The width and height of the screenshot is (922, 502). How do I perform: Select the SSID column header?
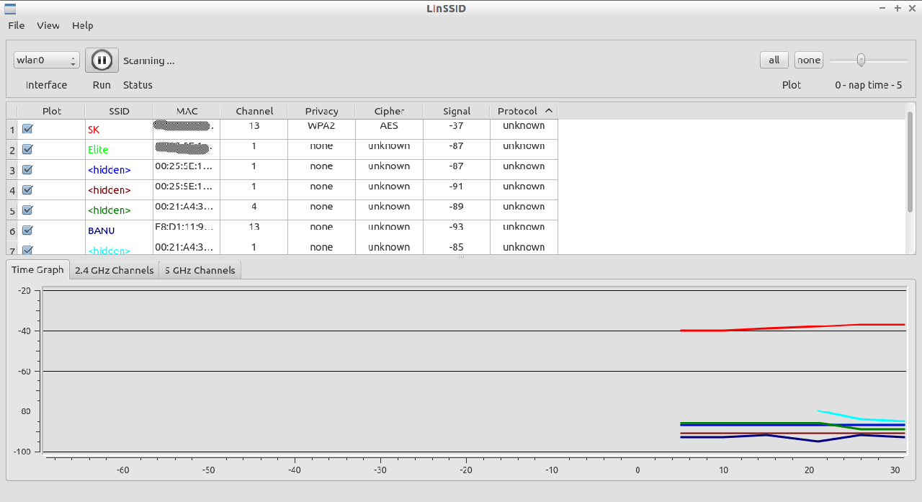pyautogui.click(x=118, y=111)
